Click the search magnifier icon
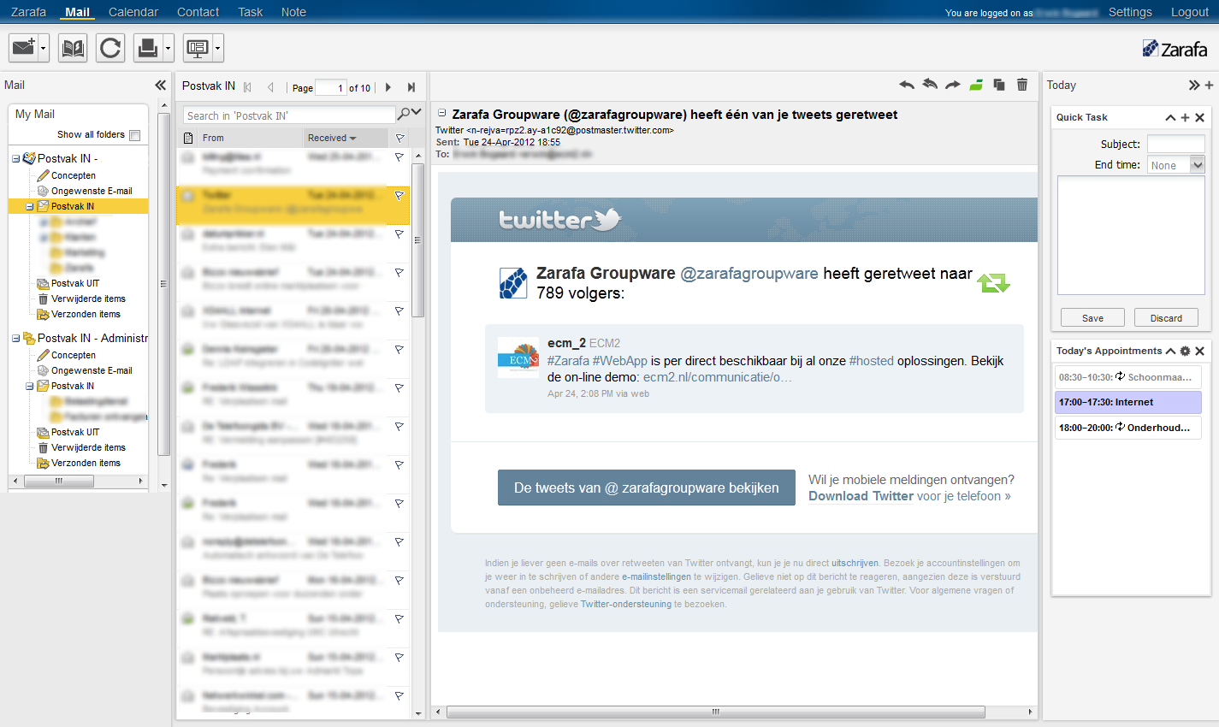 pyautogui.click(x=404, y=114)
